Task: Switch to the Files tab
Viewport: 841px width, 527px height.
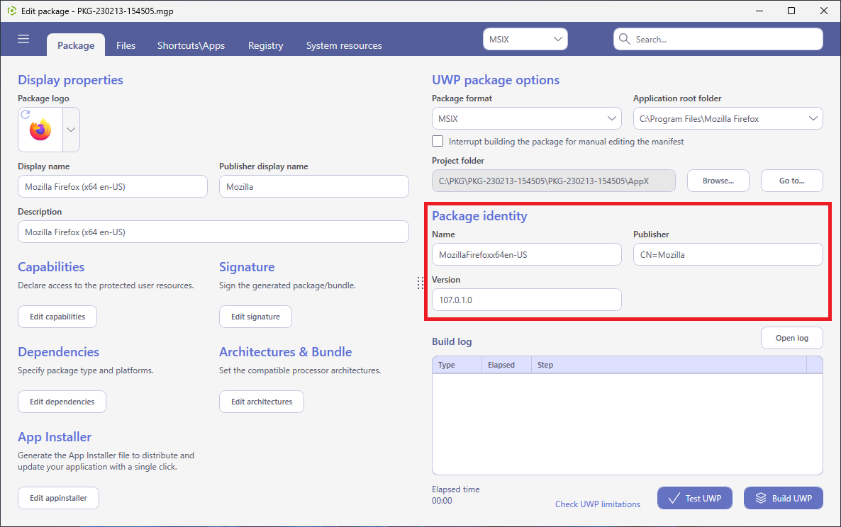Action: (x=126, y=45)
